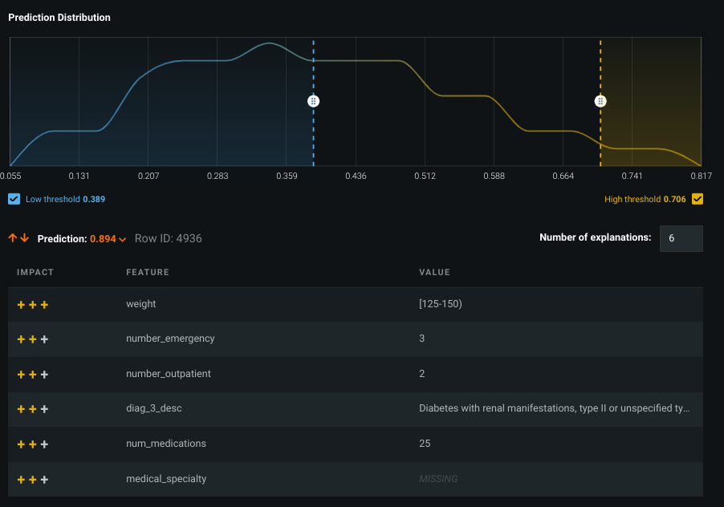This screenshot has height=507, width=724.
Task: Click the up arrow beside Prediction
Action: 13,238
